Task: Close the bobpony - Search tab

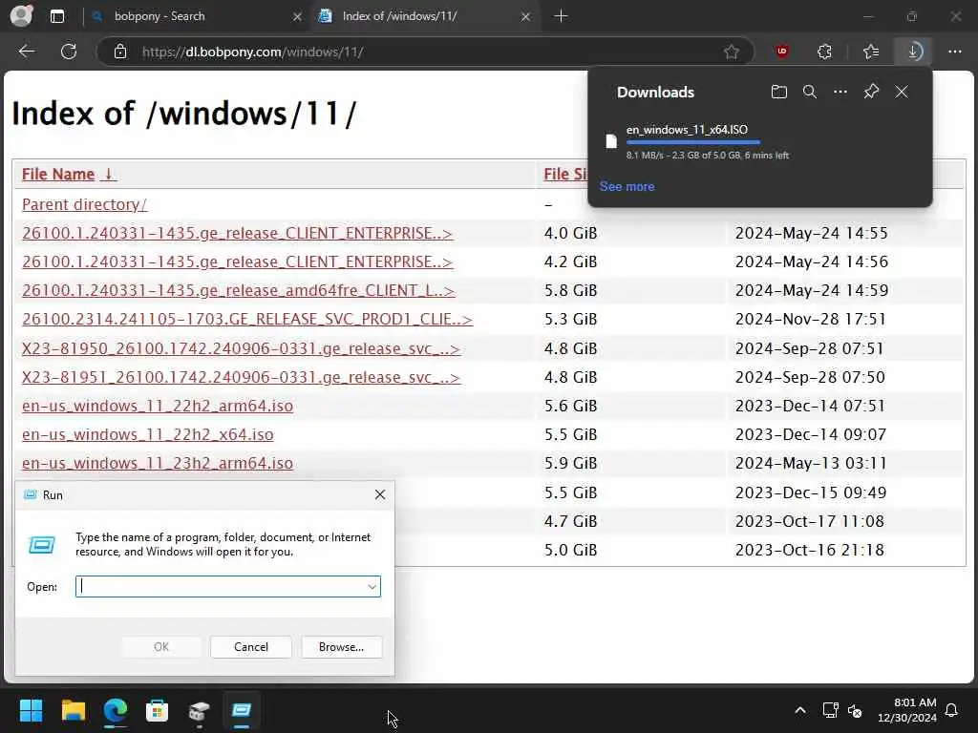Action: point(298,17)
